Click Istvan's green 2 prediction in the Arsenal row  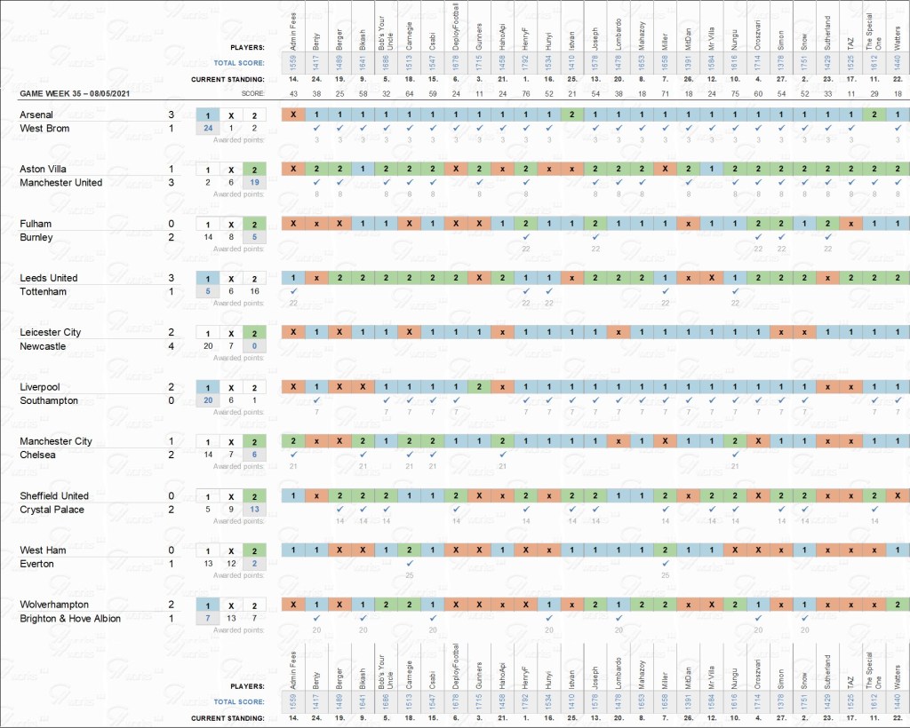(572, 115)
